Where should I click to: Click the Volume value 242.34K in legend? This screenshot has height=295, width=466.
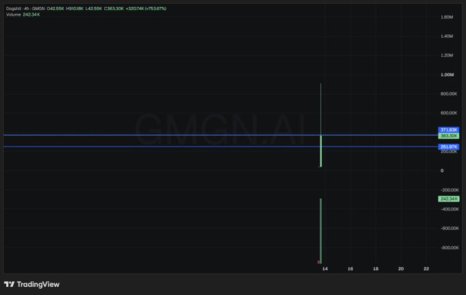click(32, 14)
